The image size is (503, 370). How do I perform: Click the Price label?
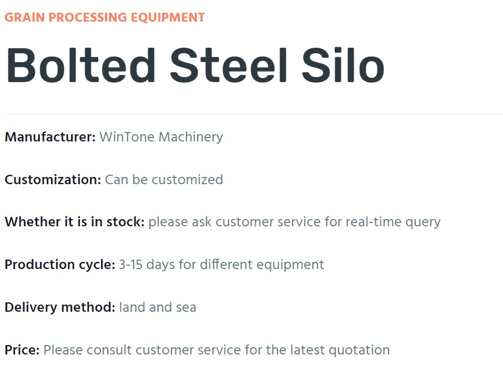pyautogui.click(x=22, y=350)
